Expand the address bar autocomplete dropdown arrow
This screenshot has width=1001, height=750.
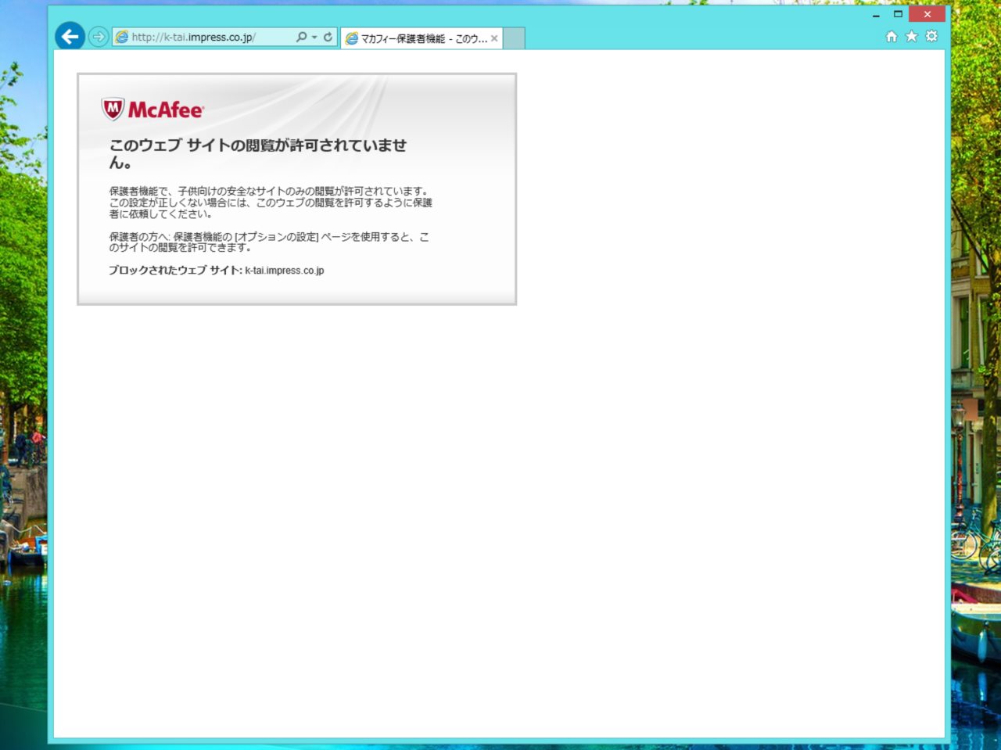click(x=314, y=37)
